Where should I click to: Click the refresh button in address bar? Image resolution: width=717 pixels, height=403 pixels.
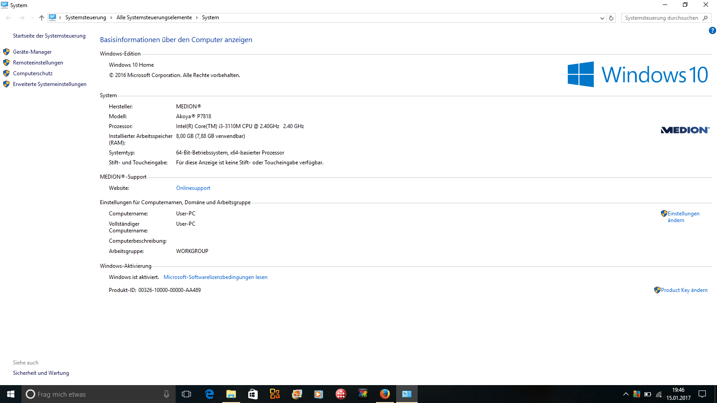(x=611, y=18)
